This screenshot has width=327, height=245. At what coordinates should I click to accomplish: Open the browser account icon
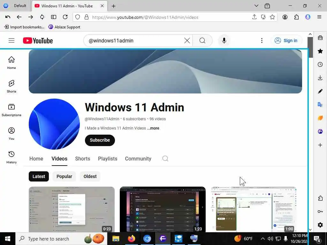coord(285,17)
